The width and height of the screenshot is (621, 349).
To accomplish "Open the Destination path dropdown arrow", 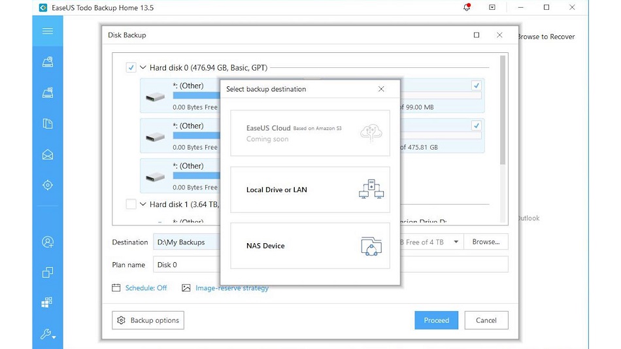I will (x=456, y=242).
